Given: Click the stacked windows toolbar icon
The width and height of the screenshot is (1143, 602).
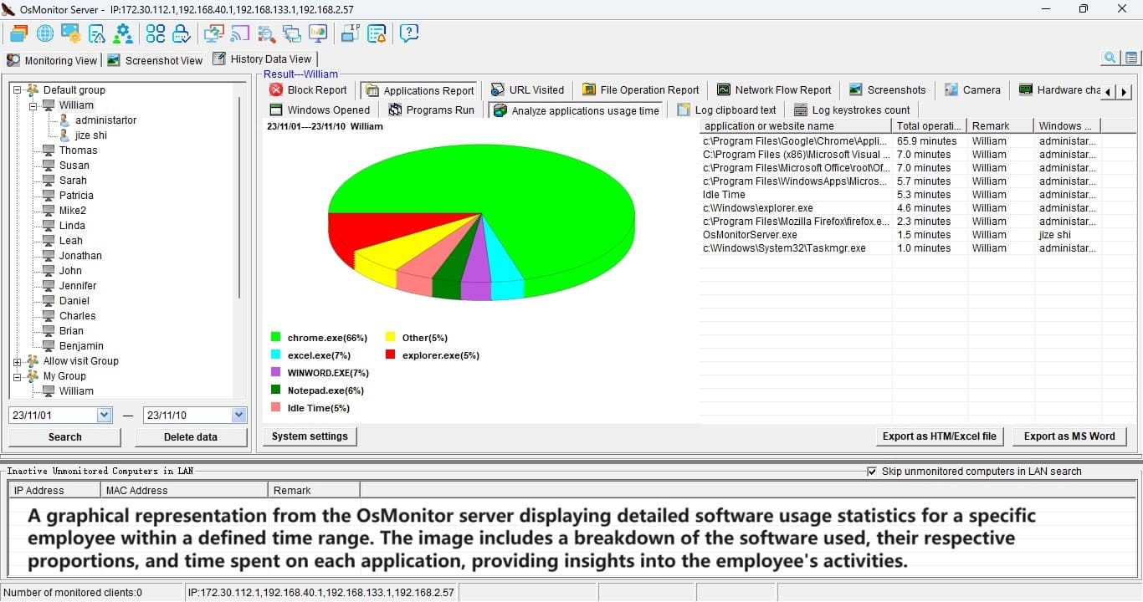Looking at the screenshot, I should (x=18, y=33).
